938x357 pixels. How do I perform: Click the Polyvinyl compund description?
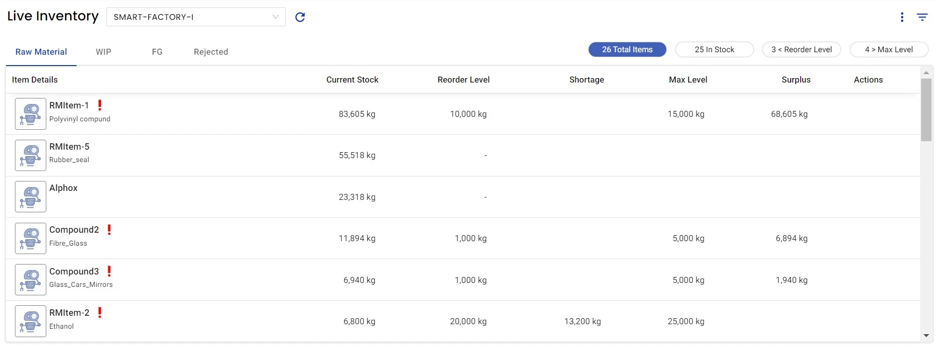tap(80, 119)
